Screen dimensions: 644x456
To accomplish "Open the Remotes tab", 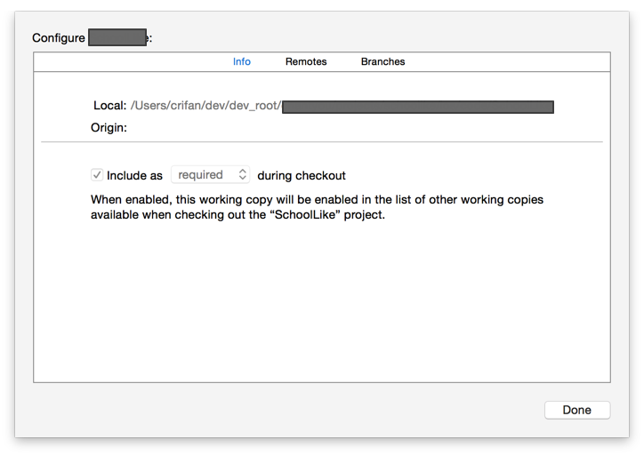I will coord(306,62).
